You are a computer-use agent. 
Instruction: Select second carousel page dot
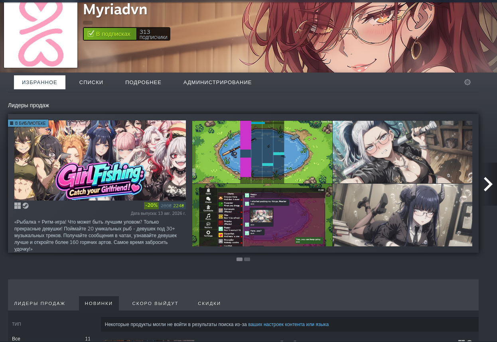click(247, 259)
